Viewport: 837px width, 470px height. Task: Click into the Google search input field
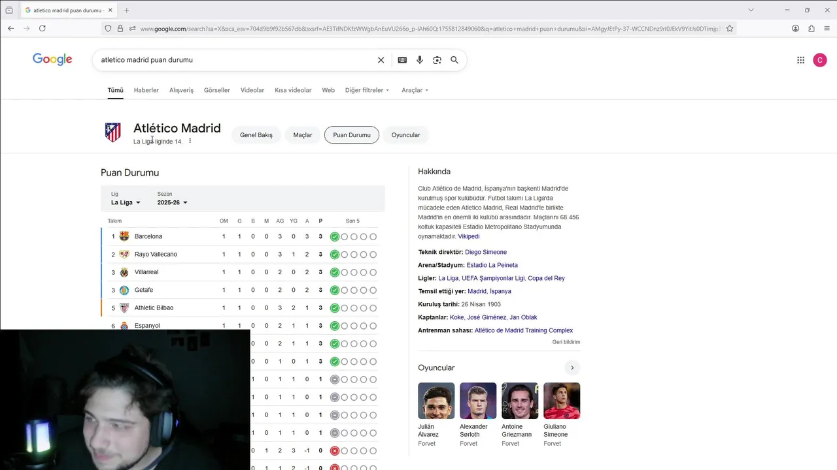click(235, 60)
